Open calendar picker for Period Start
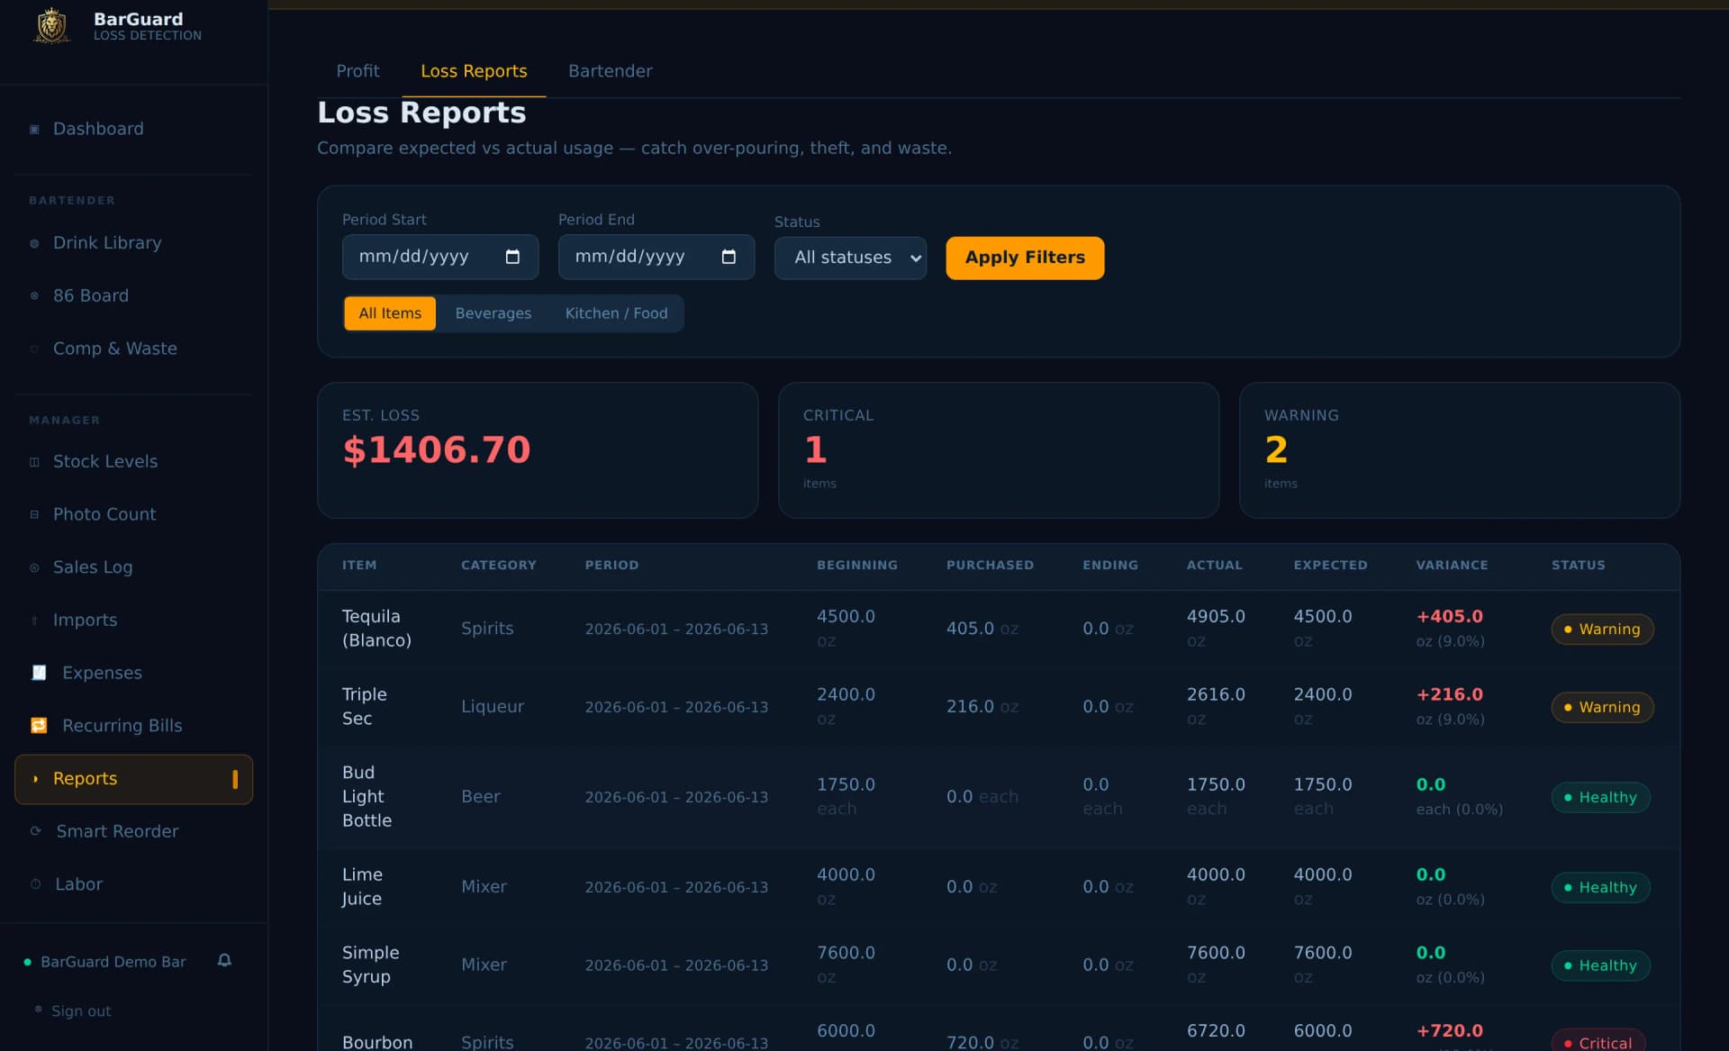The width and height of the screenshot is (1729, 1051). tap(512, 257)
